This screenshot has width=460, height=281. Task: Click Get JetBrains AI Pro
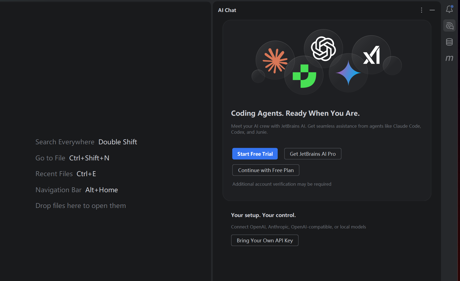point(313,154)
